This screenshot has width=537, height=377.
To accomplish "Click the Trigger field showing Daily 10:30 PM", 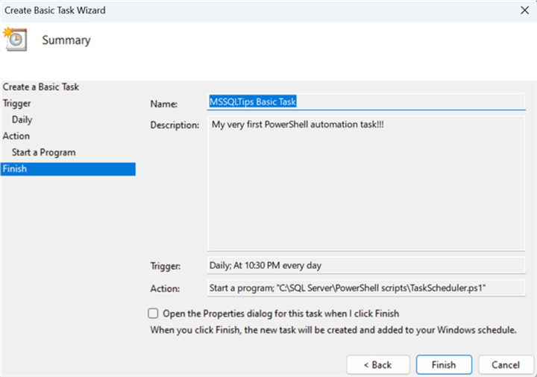I will [370, 265].
